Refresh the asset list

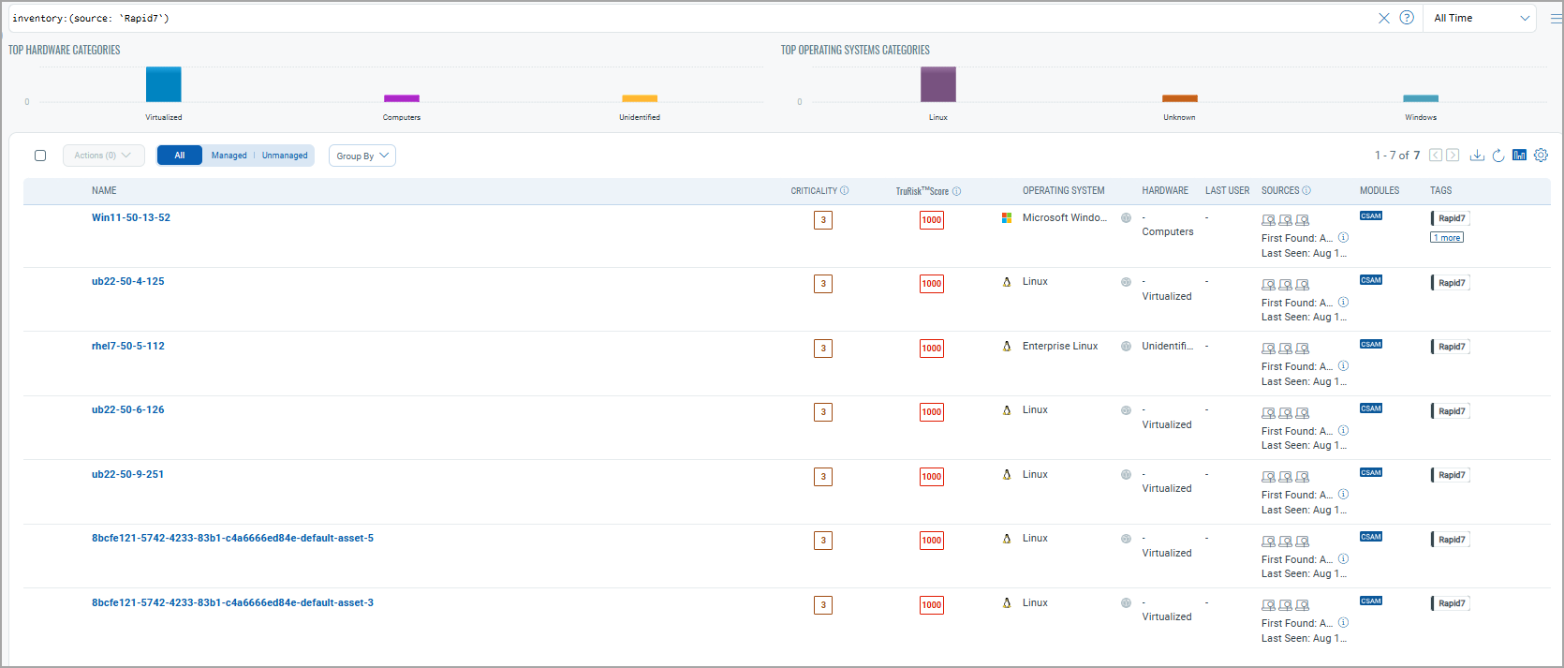click(1498, 156)
